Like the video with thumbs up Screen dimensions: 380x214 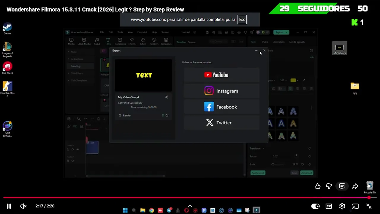pos(318,186)
